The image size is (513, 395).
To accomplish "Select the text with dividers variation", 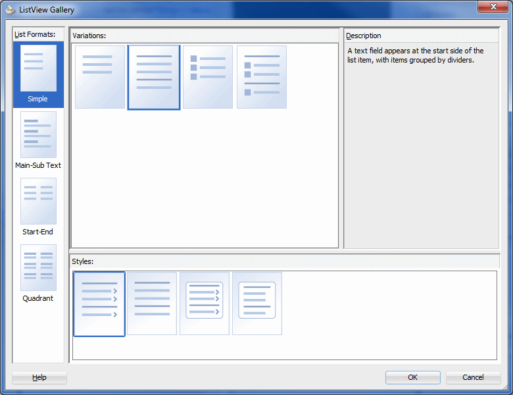I will tap(154, 77).
